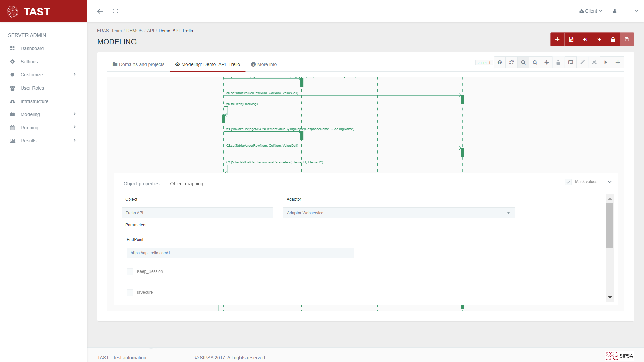The width and height of the screenshot is (644, 362).
Task: Click the zoom in magnifier icon
Action: (523, 62)
